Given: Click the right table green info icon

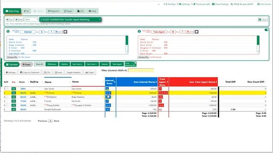Looking at the screenshot, I should [x=139, y=31].
